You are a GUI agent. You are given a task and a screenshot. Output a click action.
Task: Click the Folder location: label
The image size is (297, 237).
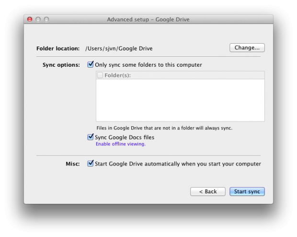click(x=58, y=48)
